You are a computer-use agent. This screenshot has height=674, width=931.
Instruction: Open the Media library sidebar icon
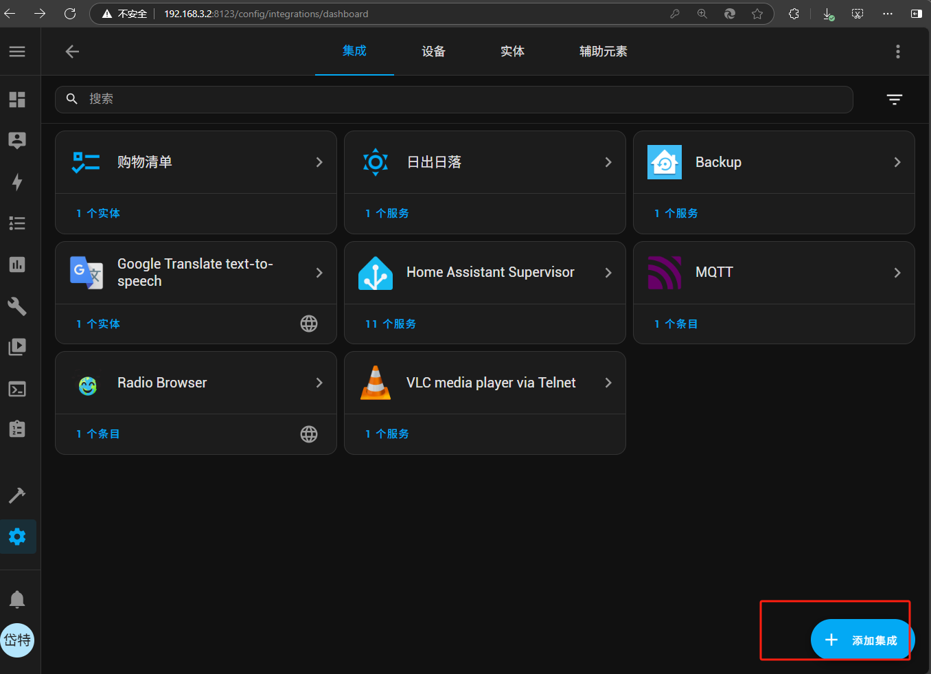(x=17, y=347)
